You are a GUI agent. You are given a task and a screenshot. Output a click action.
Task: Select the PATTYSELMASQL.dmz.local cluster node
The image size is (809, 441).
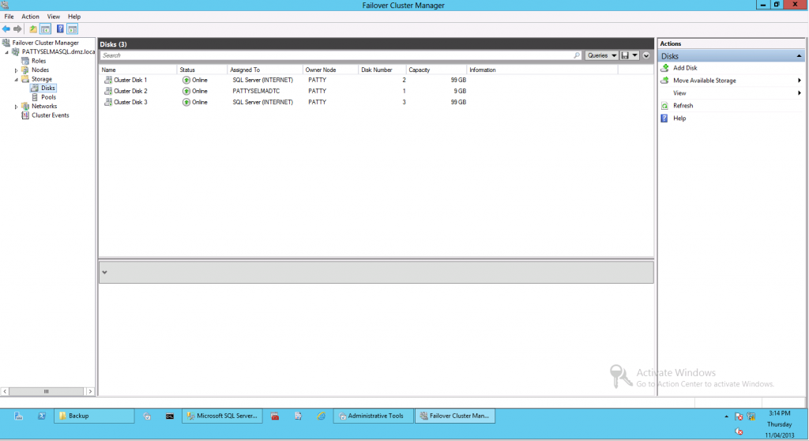point(58,51)
